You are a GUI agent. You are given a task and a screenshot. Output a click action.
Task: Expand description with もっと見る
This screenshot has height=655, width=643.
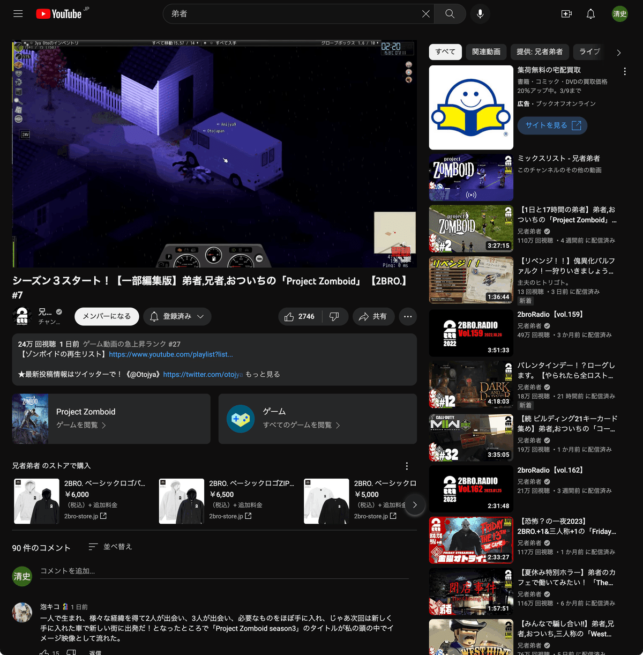click(x=263, y=374)
